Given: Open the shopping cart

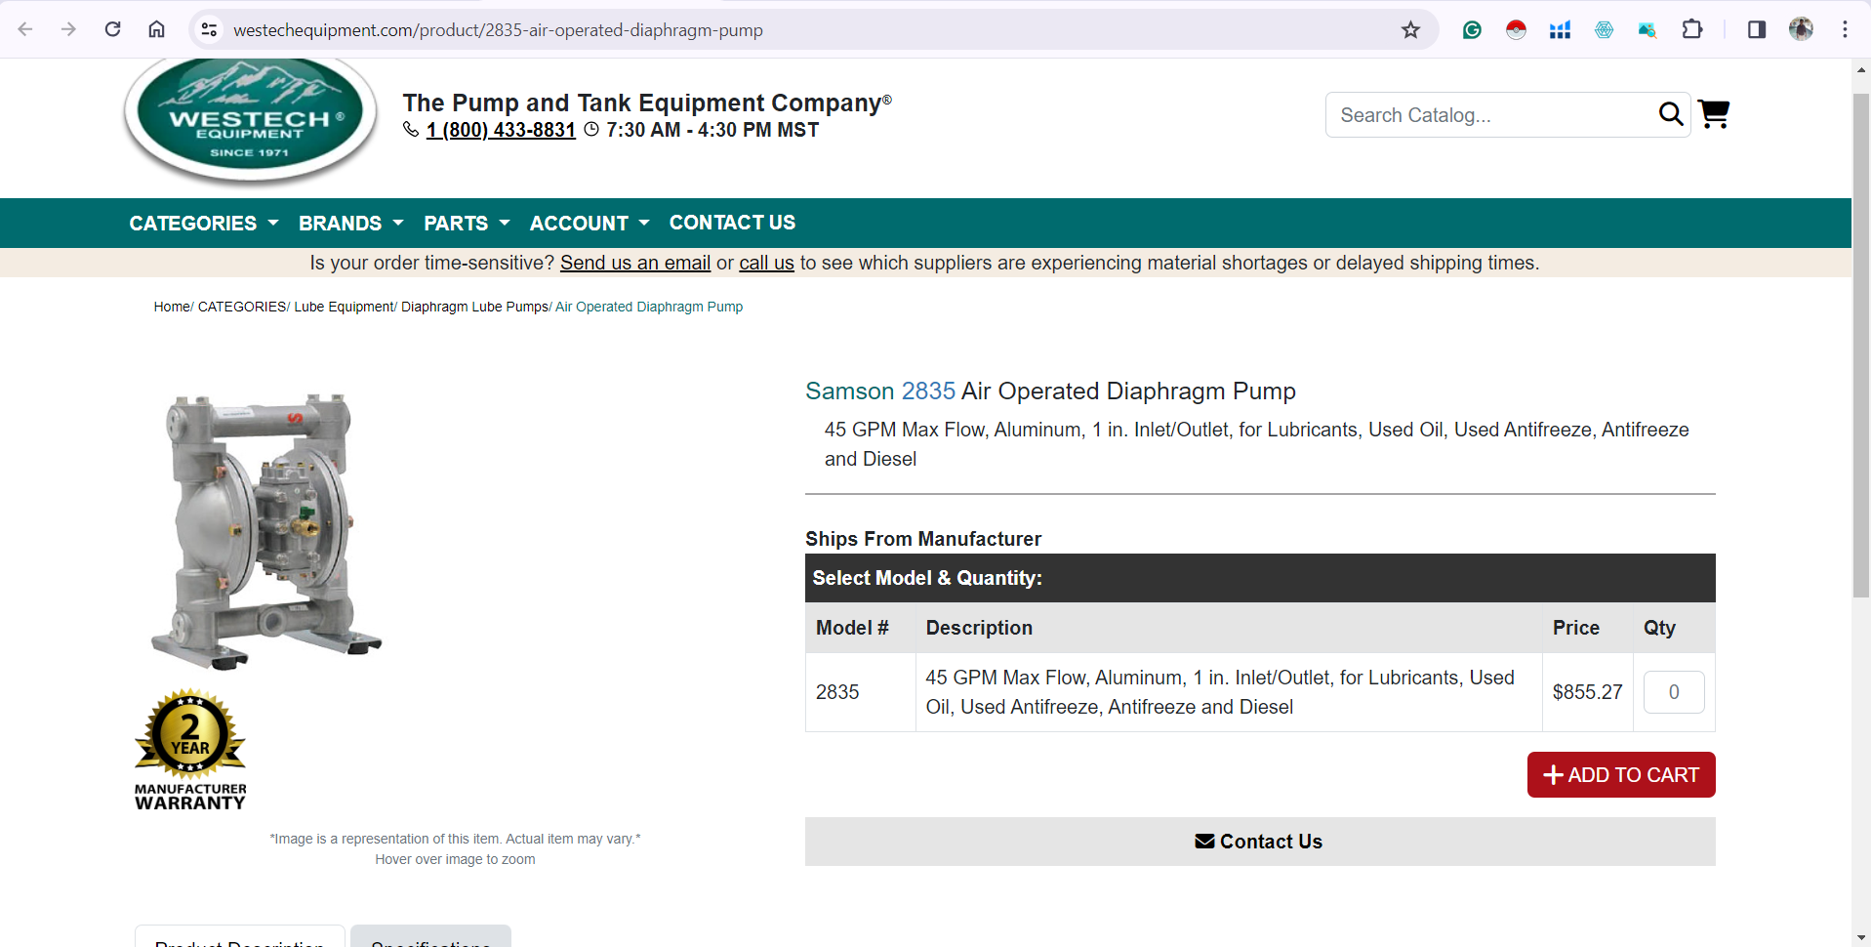Looking at the screenshot, I should pyautogui.click(x=1714, y=114).
